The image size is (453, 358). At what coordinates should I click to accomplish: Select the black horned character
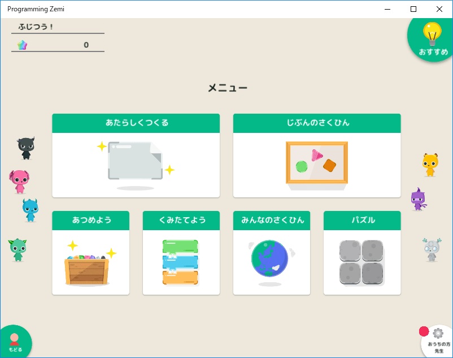coord(26,148)
